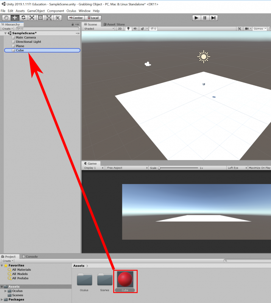Pause the game playback

205,18
